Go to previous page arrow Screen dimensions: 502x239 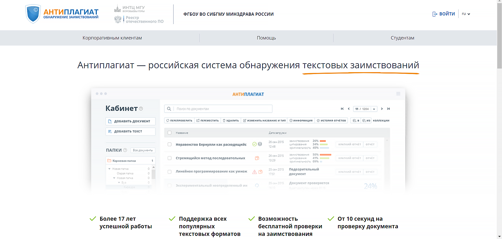(349, 109)
